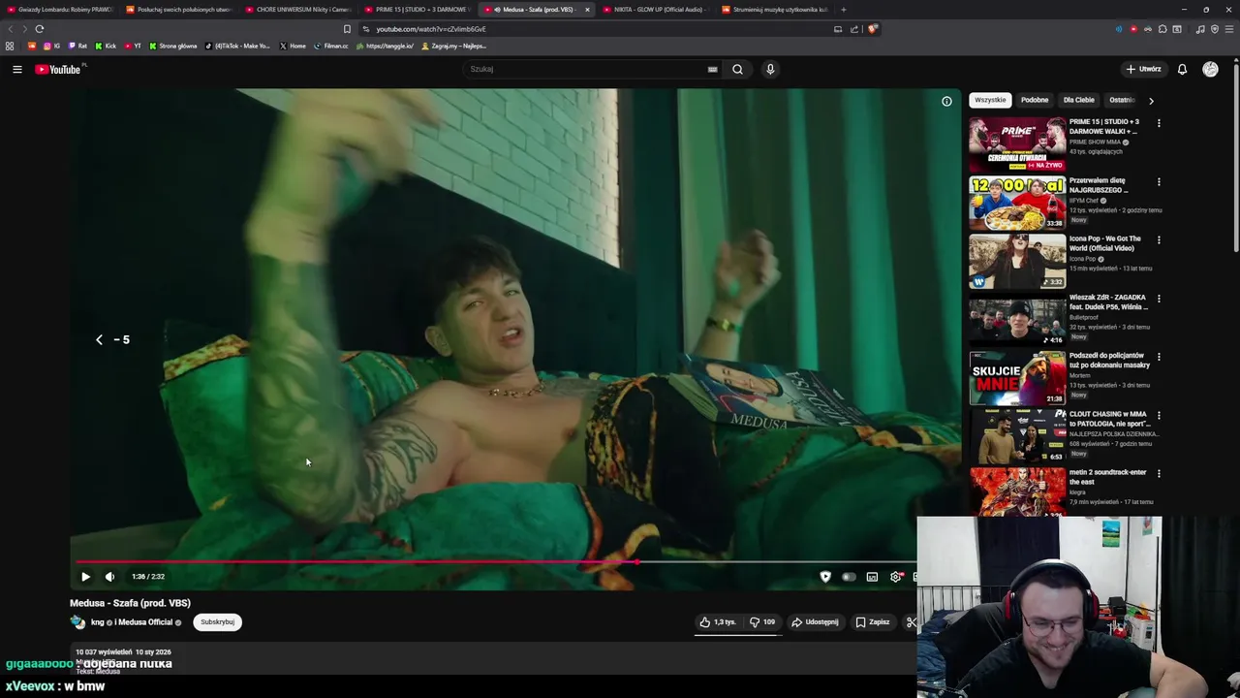Screen dimensions: 1240x698
Task: Select the Podobne filter chip
Action: point(1035,100)
